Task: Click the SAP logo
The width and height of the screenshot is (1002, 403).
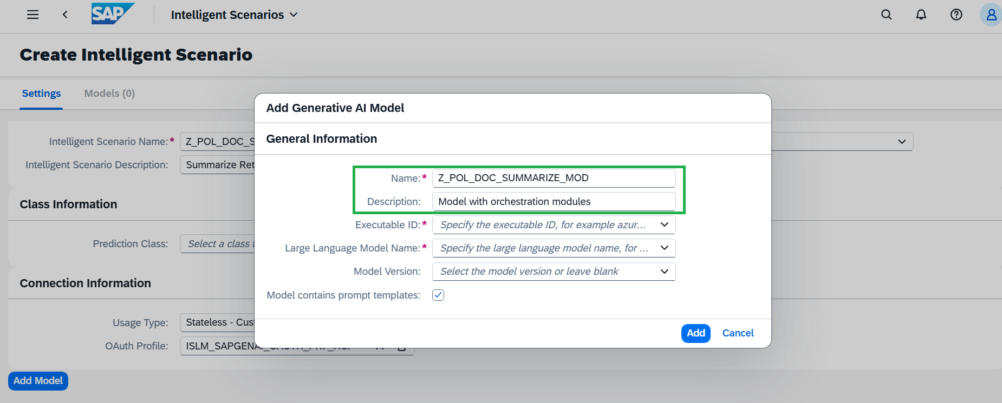Action: pyautogui.click(x=113, y=14)
